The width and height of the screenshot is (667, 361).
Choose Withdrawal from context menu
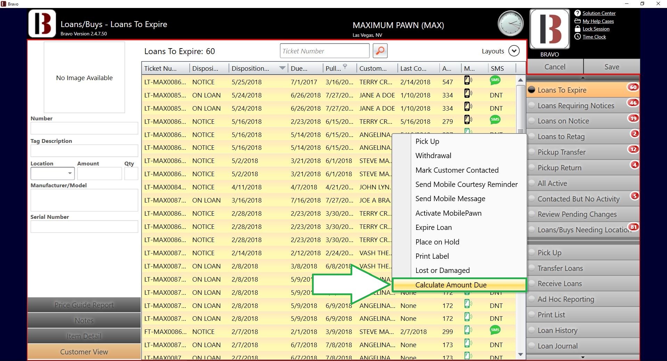459,155
